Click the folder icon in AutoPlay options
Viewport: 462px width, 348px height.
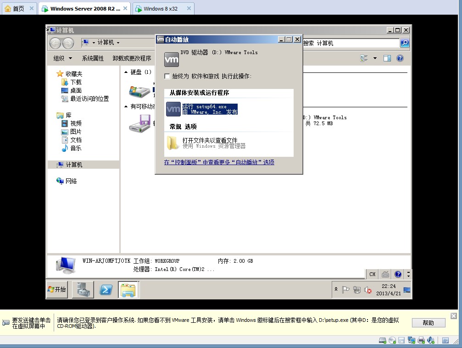coord(173,143)
